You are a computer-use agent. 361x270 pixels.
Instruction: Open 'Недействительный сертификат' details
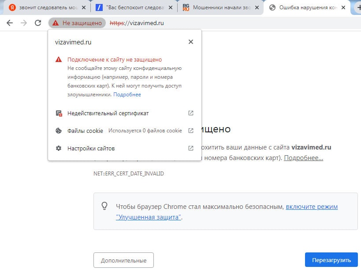point(125,113)
